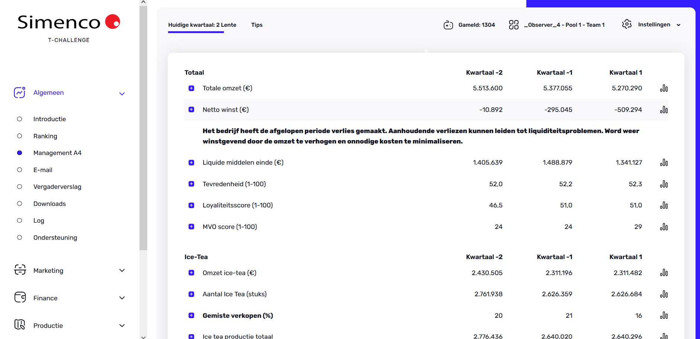
Task: Open the Instellingen dropdown arrow
Action: click(678, 25)
